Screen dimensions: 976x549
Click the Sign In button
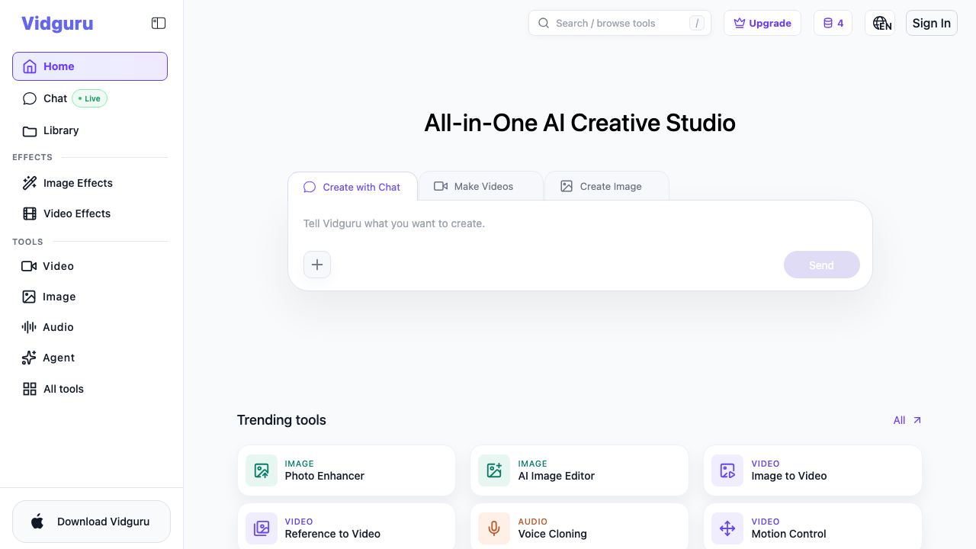pyautogui.click(x=931, y=23)
